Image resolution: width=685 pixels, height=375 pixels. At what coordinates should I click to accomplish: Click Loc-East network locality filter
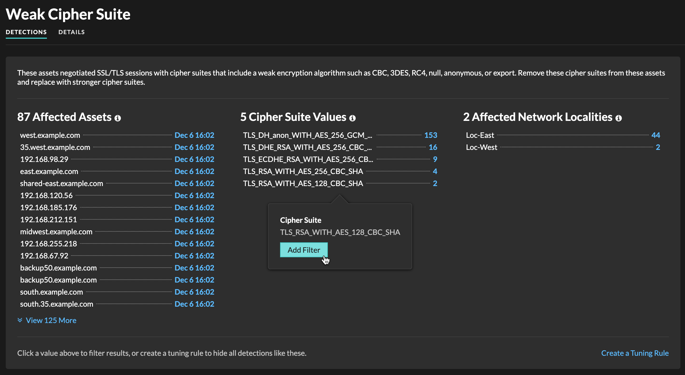(x=479, y=135)
